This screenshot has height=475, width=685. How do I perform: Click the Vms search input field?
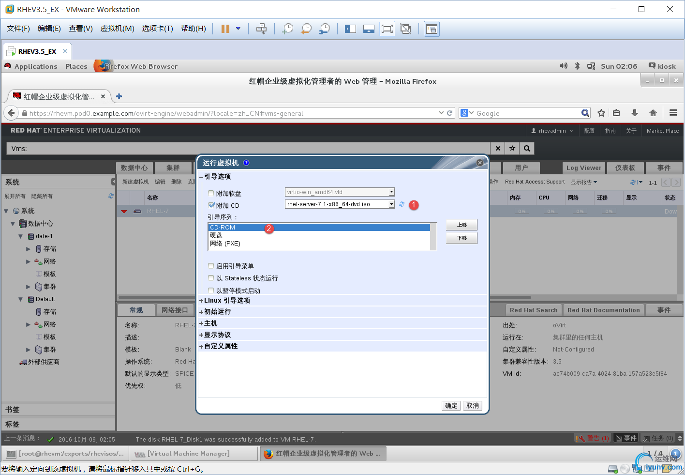click(x=248, y=149)
